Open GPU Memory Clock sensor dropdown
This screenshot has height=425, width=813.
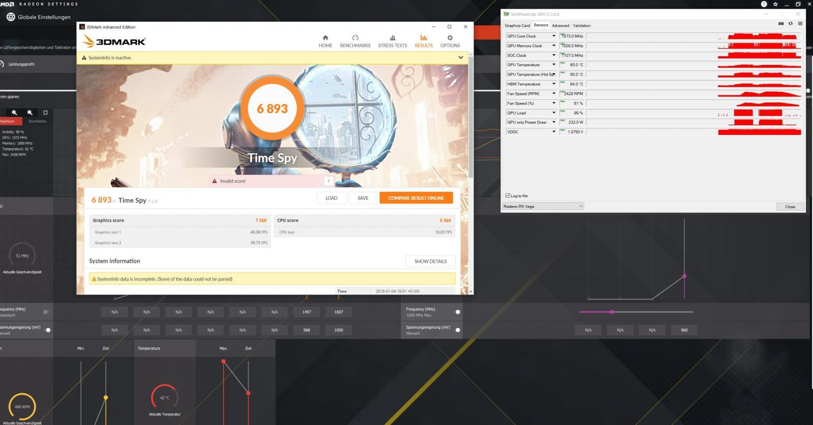(x=554, y=46)
